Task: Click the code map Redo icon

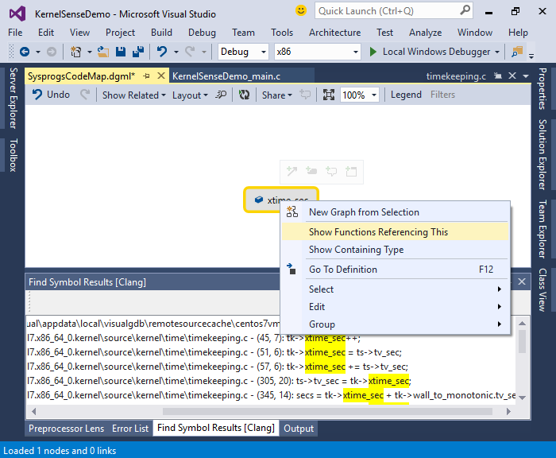Action: 84,95
